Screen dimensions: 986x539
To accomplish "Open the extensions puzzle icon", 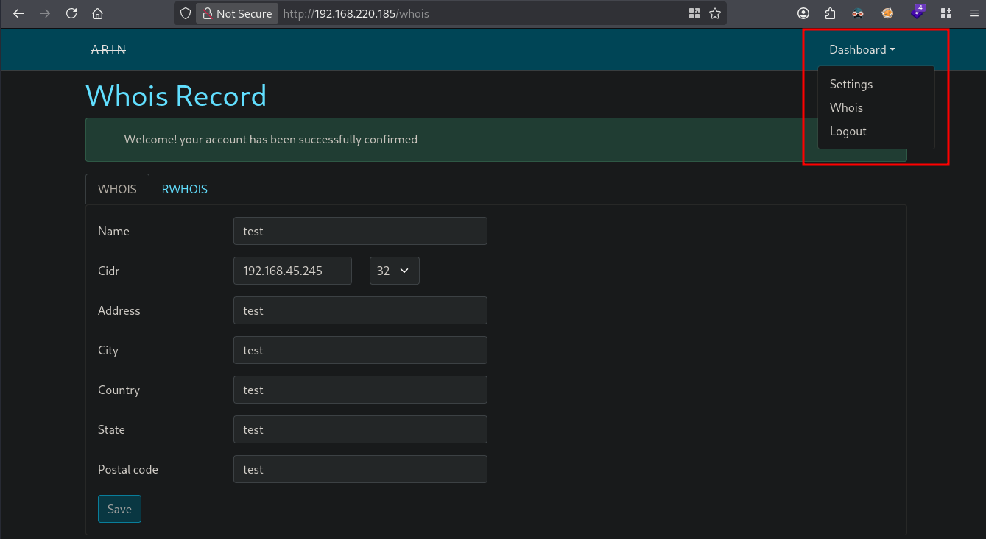I will [x=830, y=13].
